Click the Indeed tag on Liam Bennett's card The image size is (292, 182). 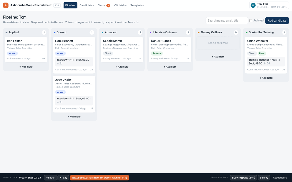[x=60, y=53]
